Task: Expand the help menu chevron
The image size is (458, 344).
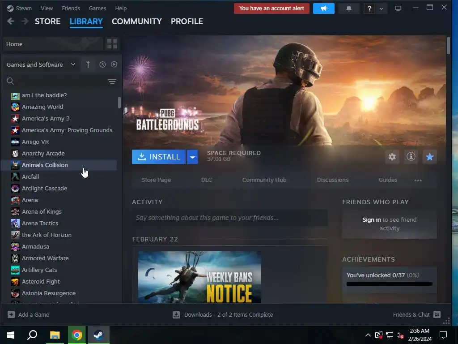Action: tap(382, 9)
